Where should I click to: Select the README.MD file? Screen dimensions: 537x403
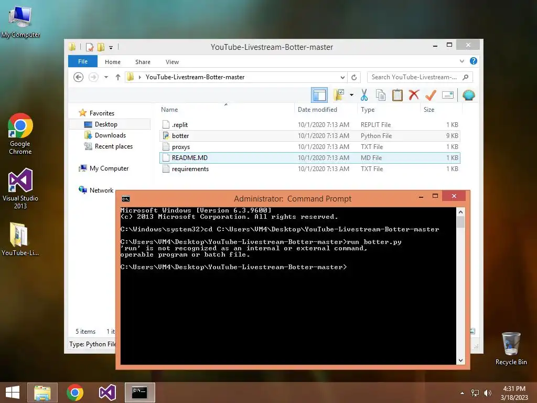pos(309,157)
